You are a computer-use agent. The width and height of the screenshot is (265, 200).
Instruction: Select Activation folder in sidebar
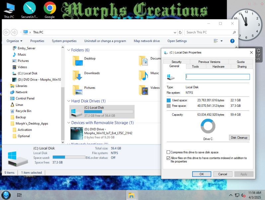pyautogui.click(x=22, y=130)
